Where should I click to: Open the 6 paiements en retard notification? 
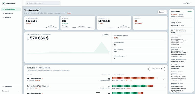pyautogui.click(x=181, y=61)
